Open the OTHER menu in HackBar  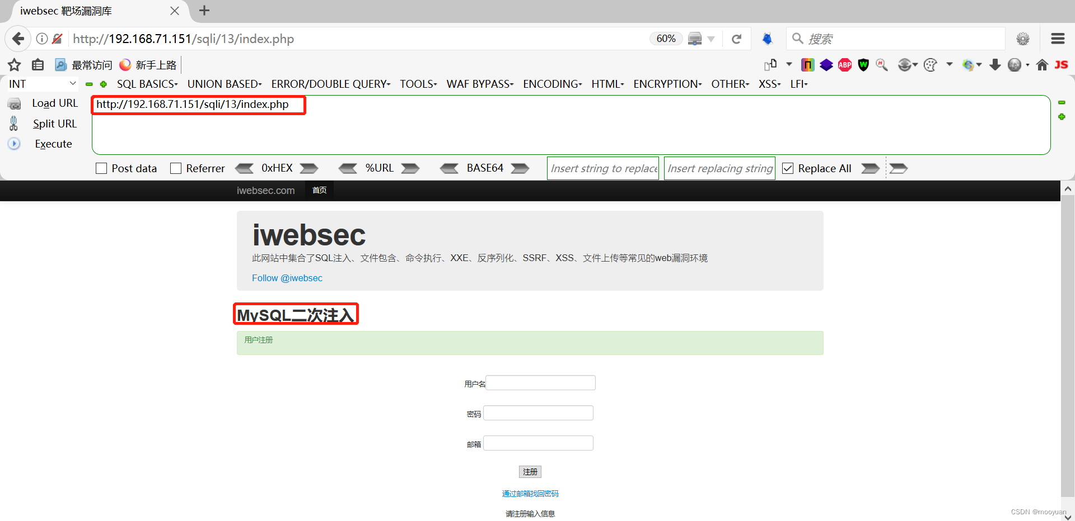point(730,84)
